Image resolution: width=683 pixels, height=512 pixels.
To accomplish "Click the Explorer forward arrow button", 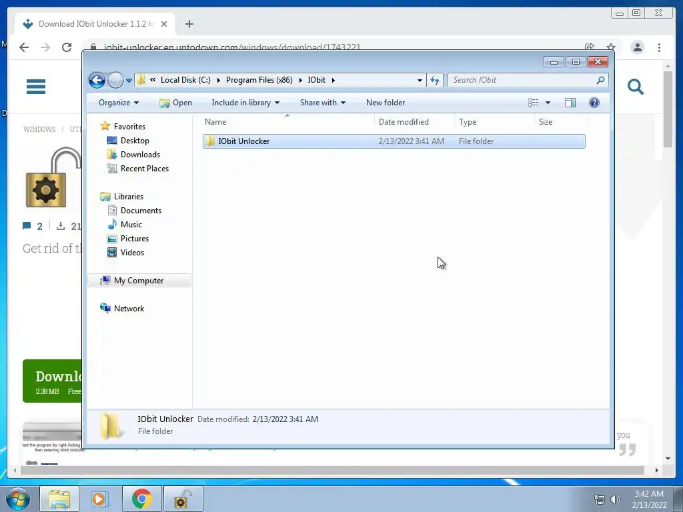I will point(115,80).
